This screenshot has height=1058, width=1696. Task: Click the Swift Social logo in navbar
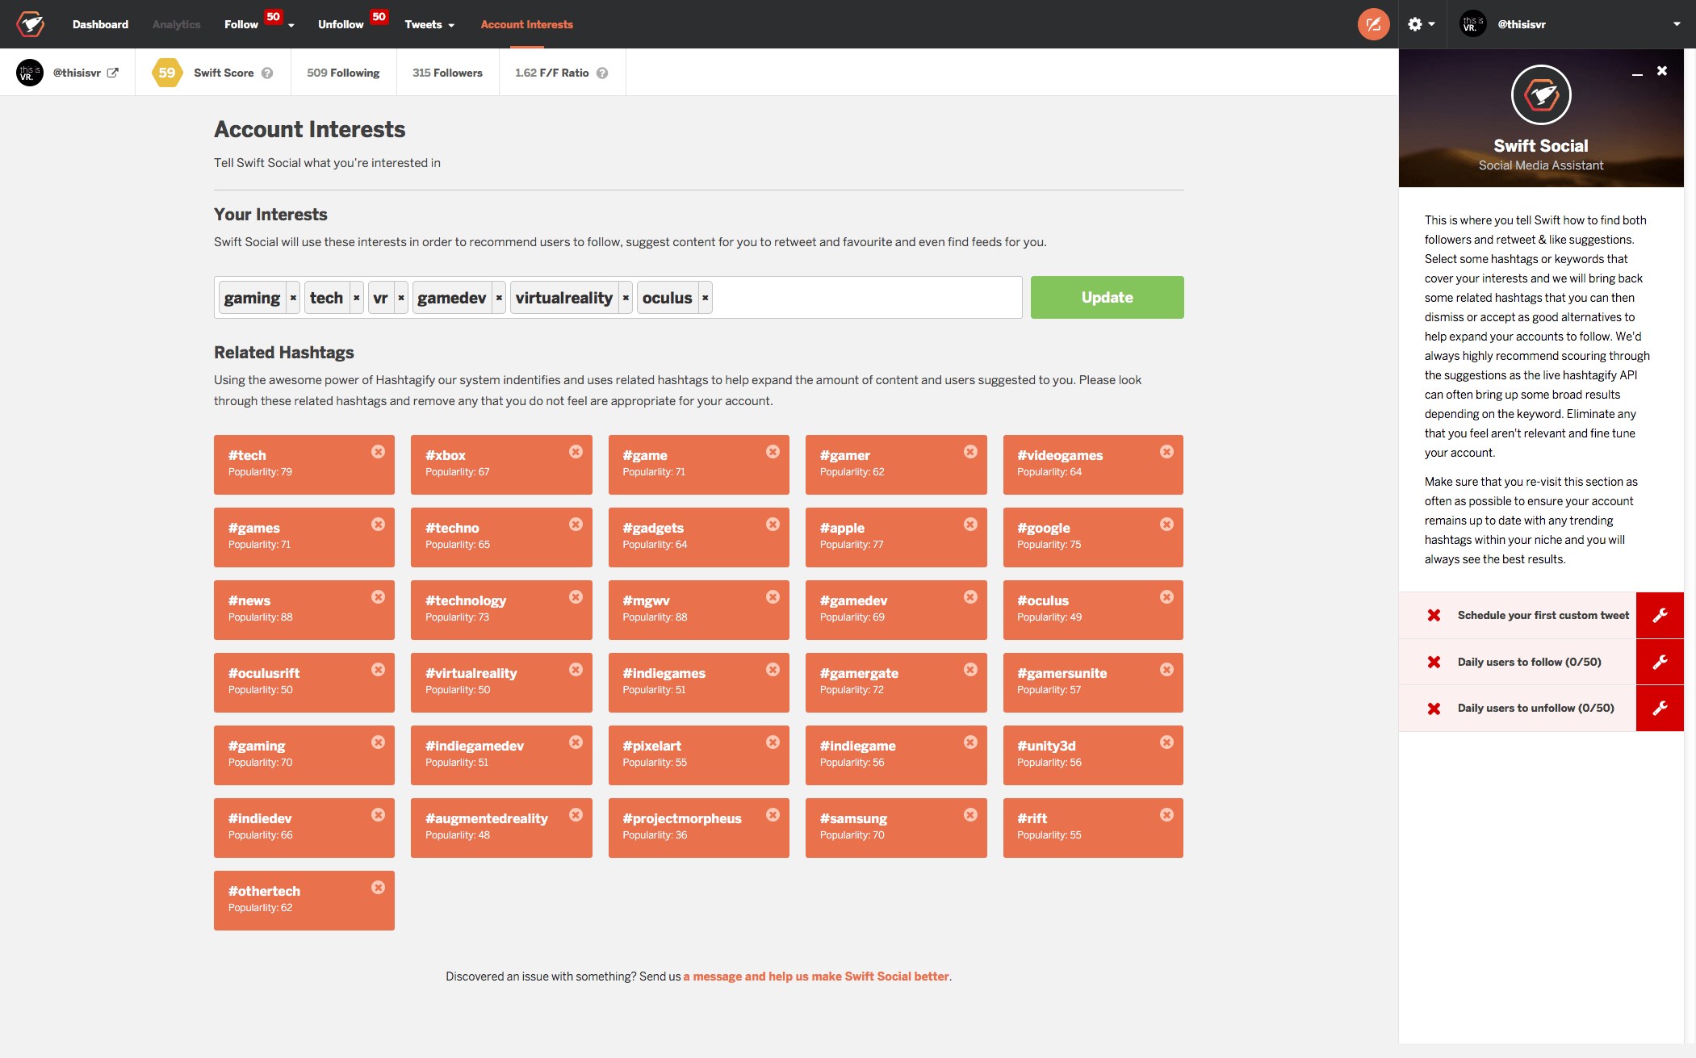pyautogui.click(x=31, y=24)
